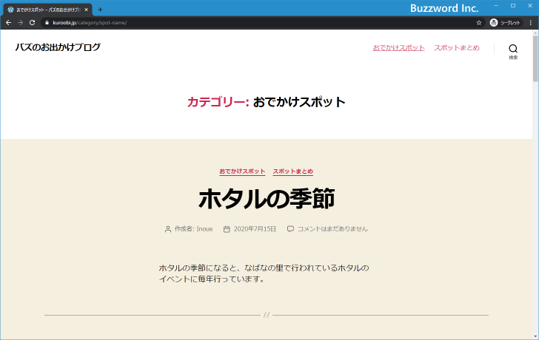Click the author name Inoue

coord(204,229)
